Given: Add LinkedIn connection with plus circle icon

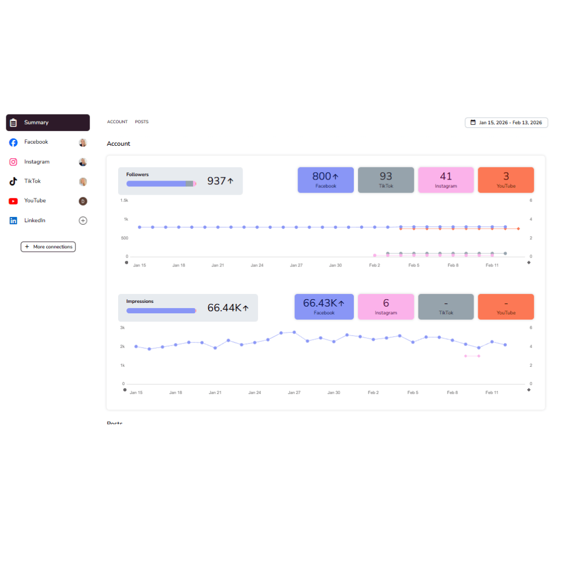Looking at the screenshot, I should (83, 221).
